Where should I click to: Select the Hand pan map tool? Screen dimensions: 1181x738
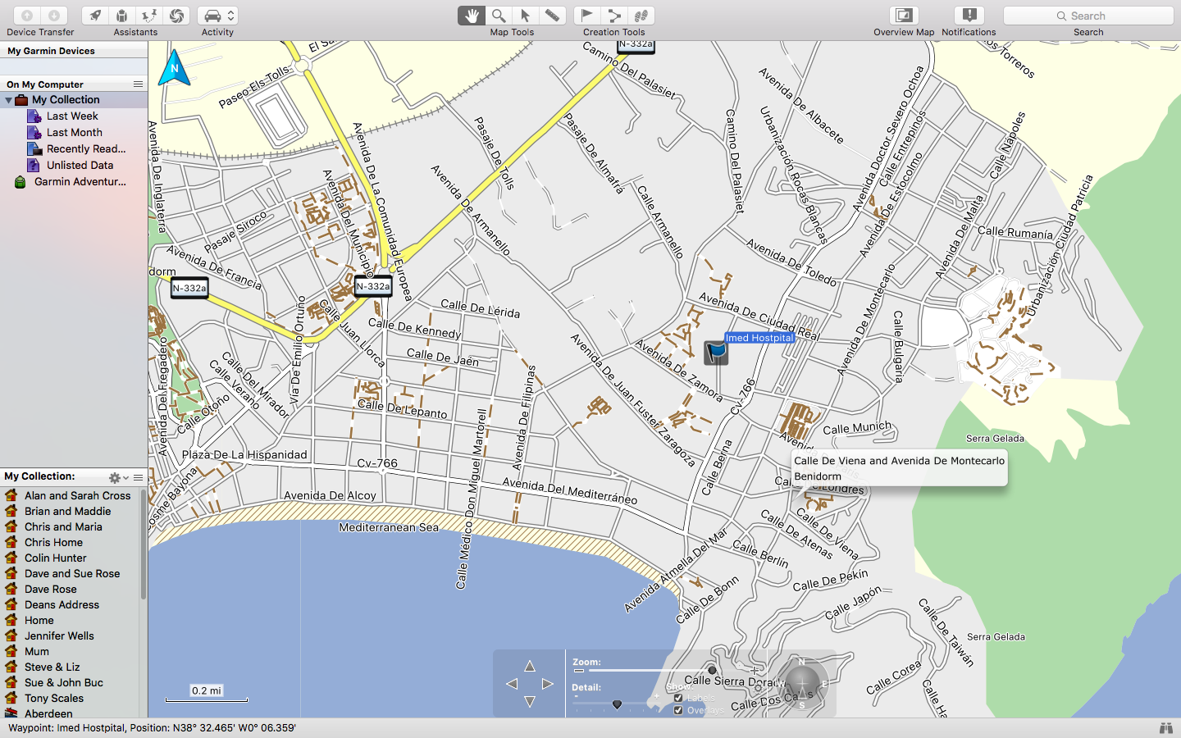(x=472, y=16)
